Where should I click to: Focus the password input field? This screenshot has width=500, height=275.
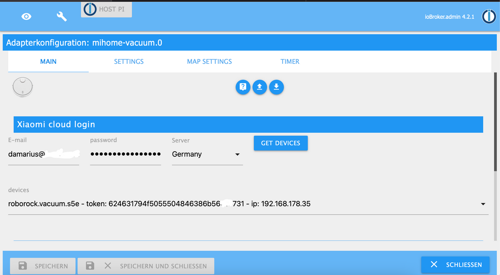click(x=125, y=154)
